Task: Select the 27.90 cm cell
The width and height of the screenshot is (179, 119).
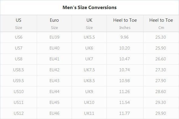Action: click(x=161, y=81)
